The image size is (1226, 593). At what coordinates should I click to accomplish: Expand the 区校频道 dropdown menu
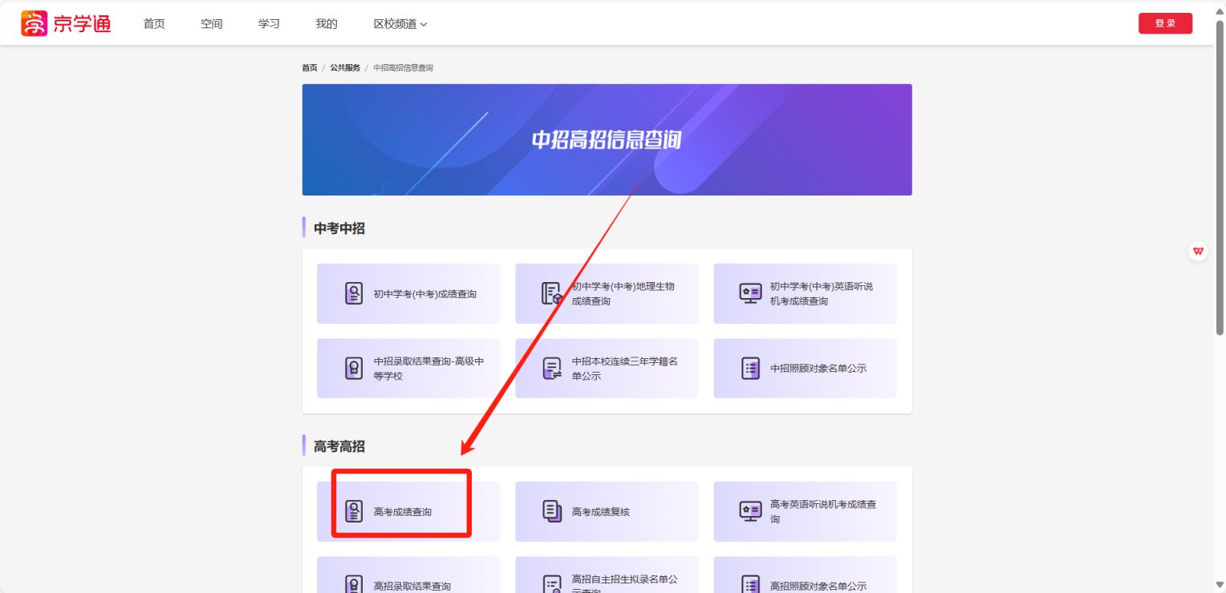400,24
